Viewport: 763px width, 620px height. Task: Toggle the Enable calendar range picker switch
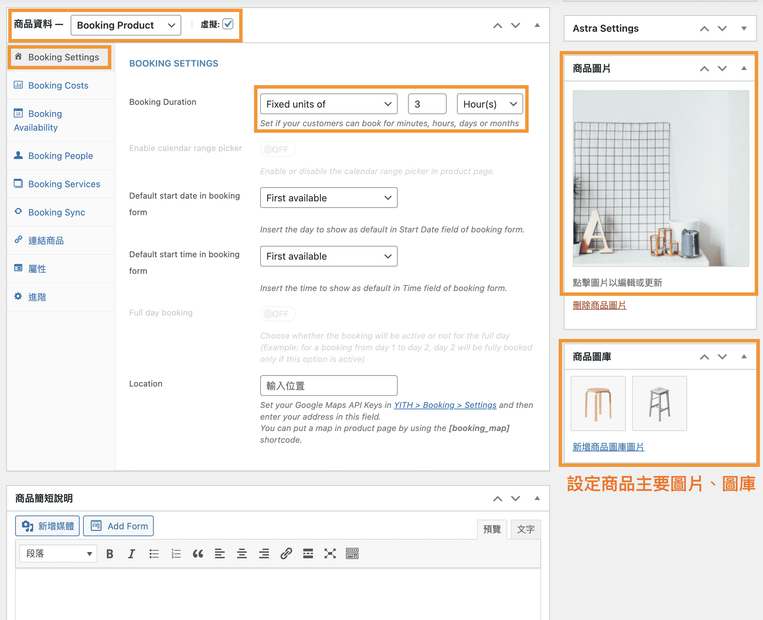point(278,149)
